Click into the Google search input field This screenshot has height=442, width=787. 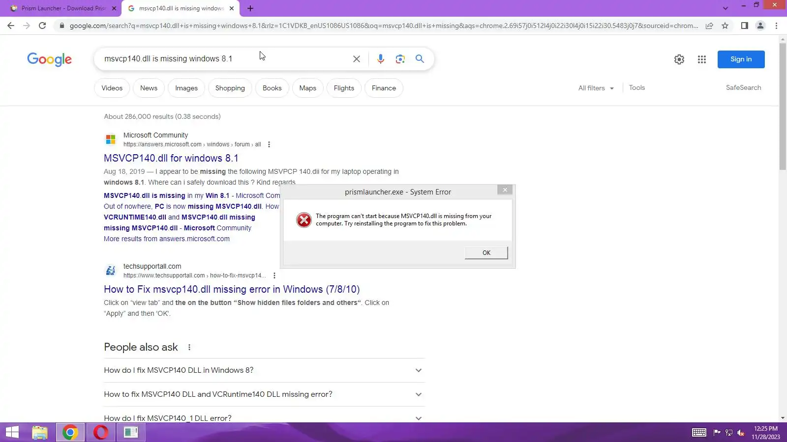pos(224,59)
